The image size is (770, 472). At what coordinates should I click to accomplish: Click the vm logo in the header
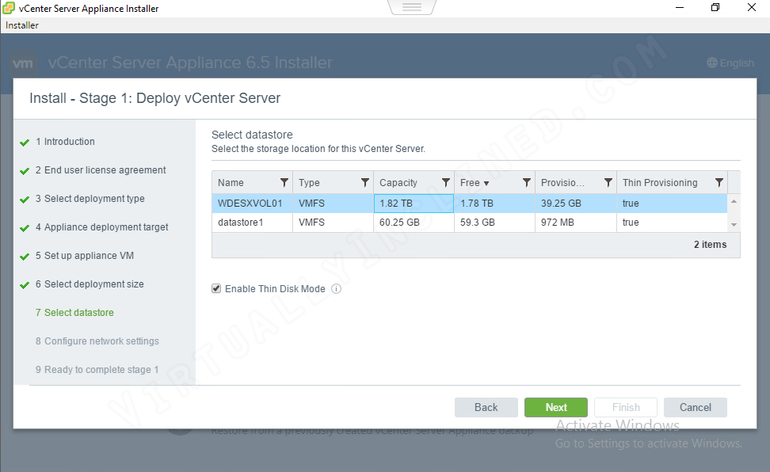[x=24, y=62]
